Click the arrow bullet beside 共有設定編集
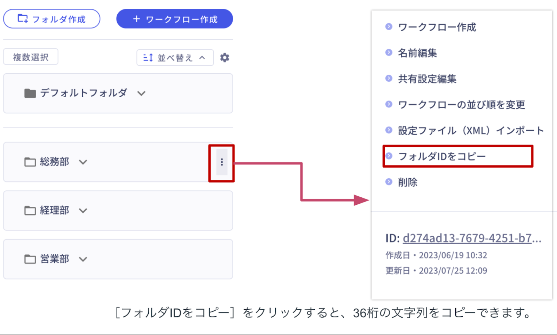The image size is (557, 335). [x=389, y=78]
